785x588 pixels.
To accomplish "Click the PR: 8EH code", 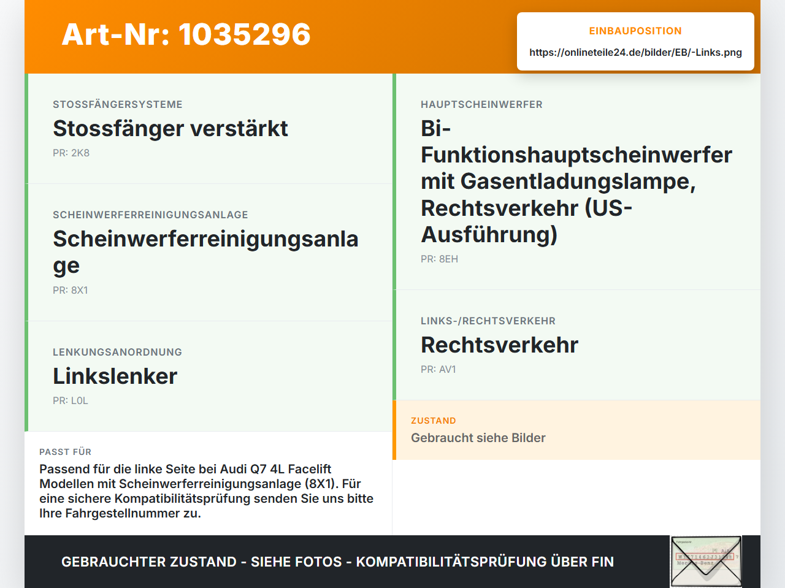I will tap(439, 259).
